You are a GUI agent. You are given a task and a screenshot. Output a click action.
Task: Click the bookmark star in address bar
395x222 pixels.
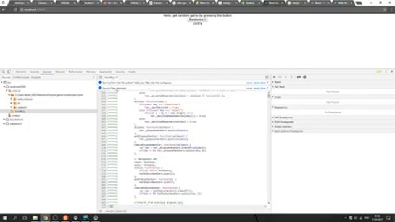click(x=385, y=10)
